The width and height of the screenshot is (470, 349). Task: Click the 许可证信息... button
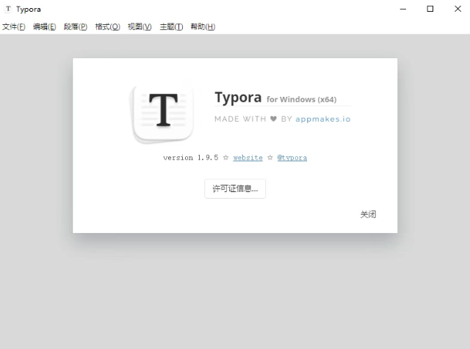235,188
